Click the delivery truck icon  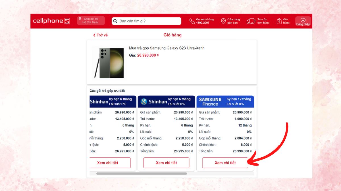point(251,21)
